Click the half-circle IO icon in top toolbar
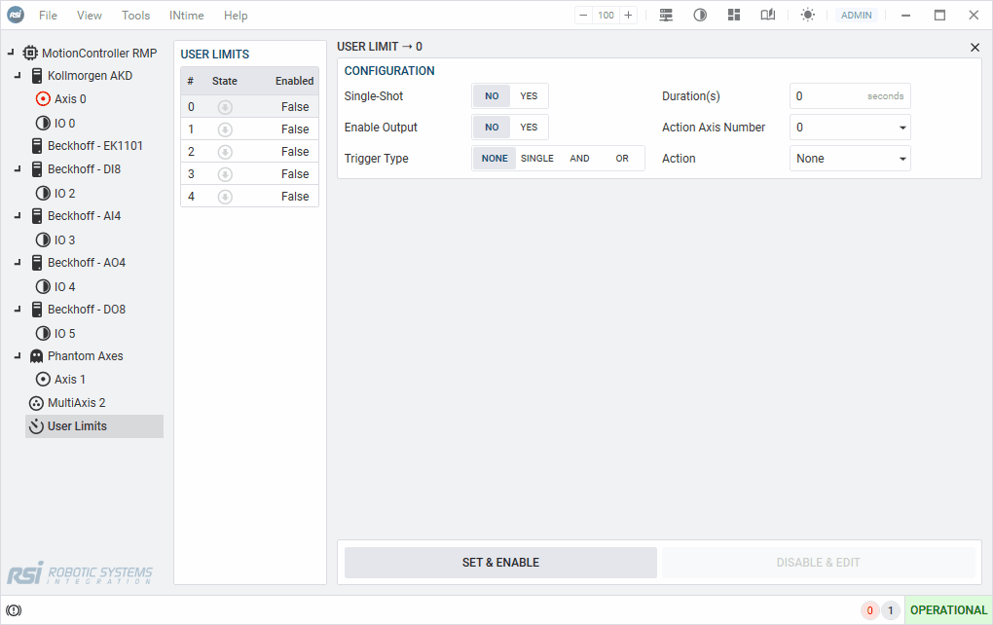This screenshot has width=993, height=625. tap(700, 16)
